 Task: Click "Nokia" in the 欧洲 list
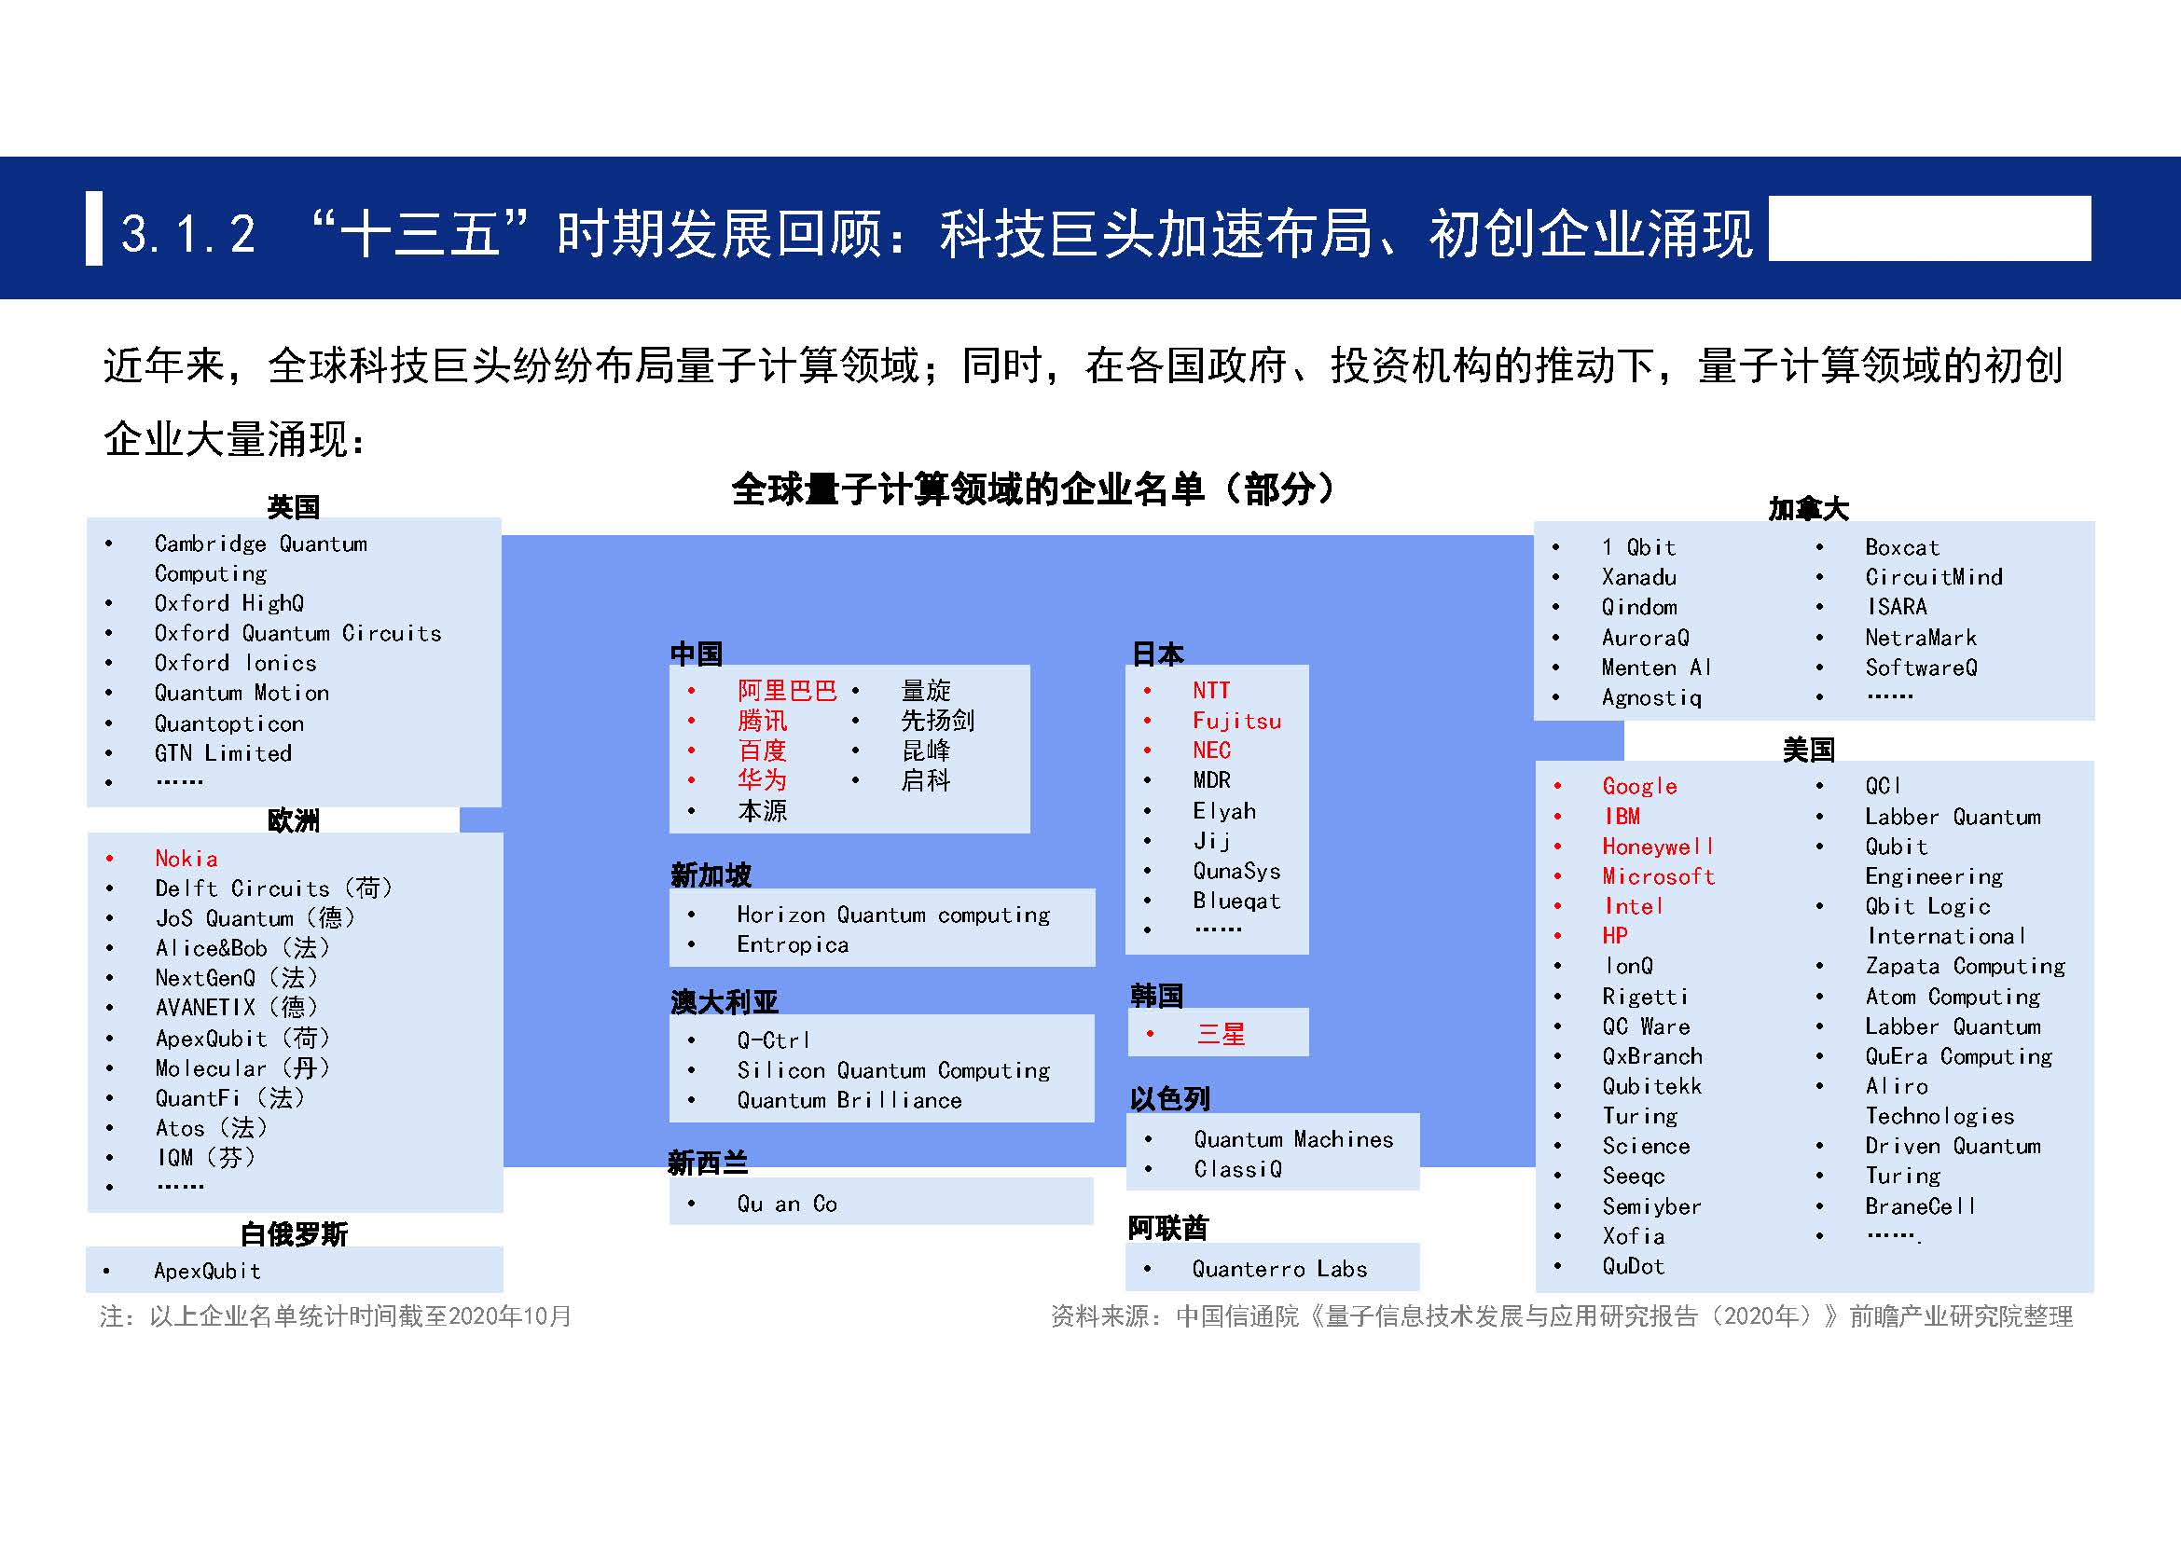click(186, 859)
